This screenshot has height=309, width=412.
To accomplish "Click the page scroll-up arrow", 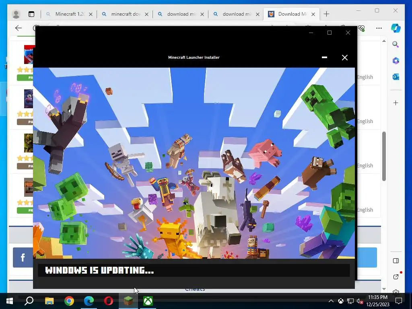I will pos(384,41).
